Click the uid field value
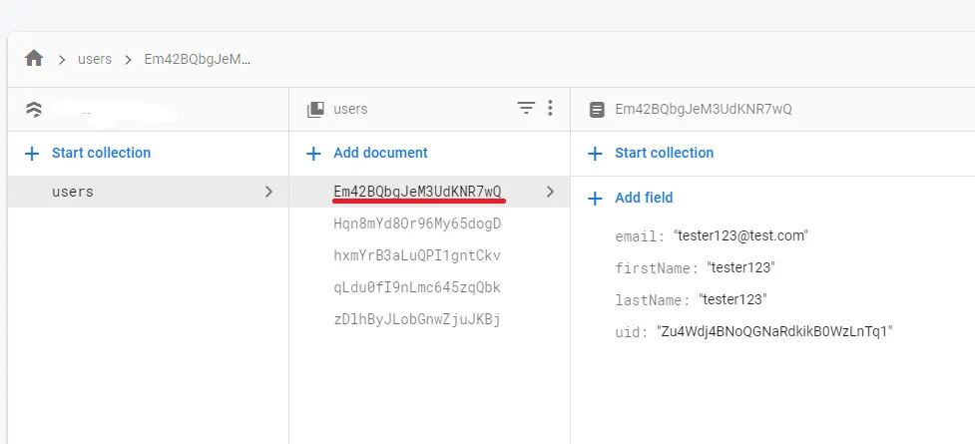 773,331
